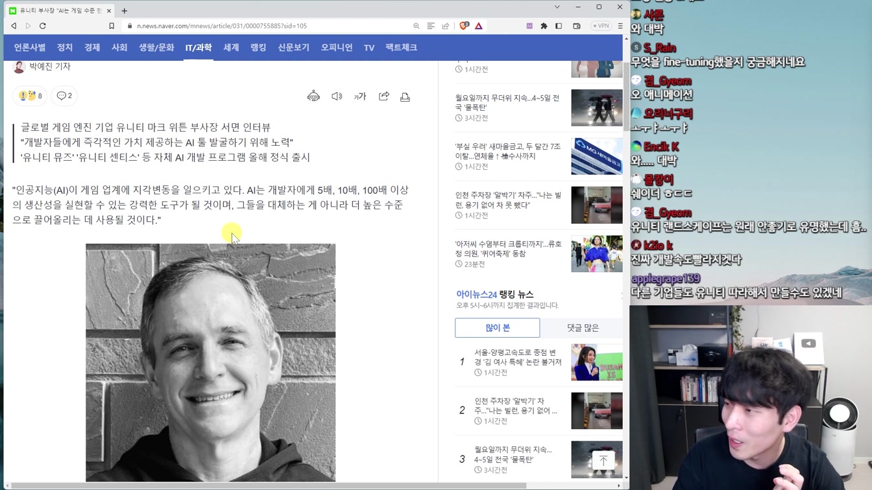Open the purple extension icon in the toolbar
Screen dimensions: 872x490
[x=529, y=26]
